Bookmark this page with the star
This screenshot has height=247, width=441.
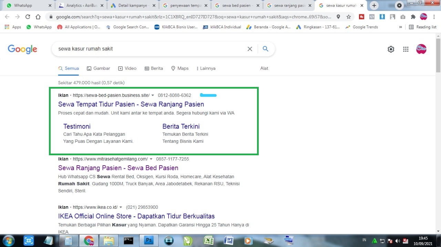click(349, 17)
